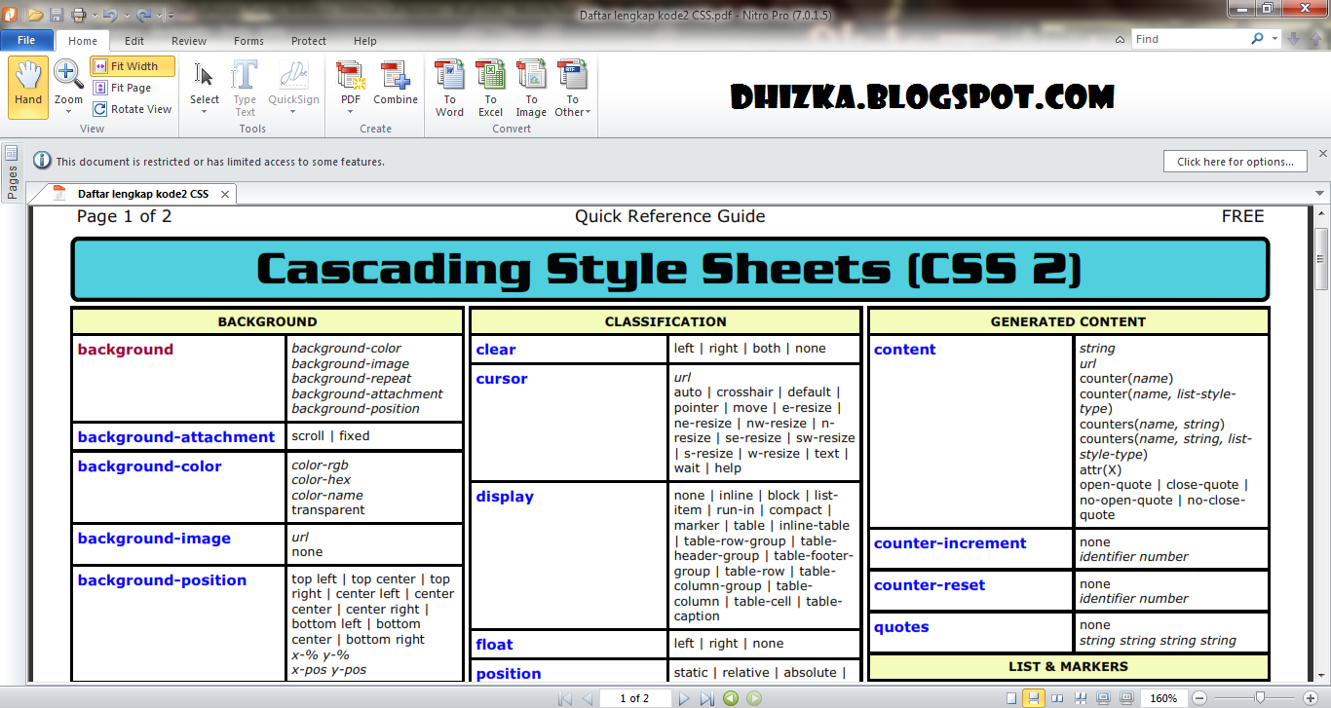1331x708 pixels.
Task: Click Rotate View
Action: (133, 109)
